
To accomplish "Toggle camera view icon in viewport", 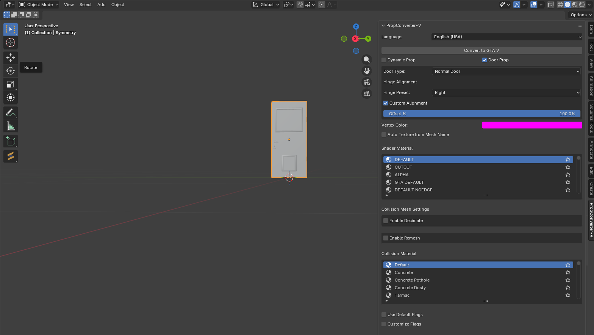I will pos(366,82).
